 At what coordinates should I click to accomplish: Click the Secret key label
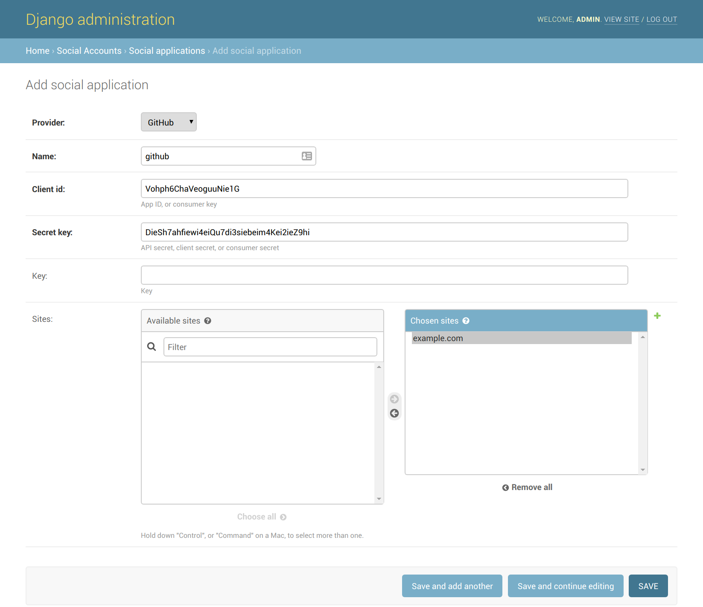click(x=52, y=232)
